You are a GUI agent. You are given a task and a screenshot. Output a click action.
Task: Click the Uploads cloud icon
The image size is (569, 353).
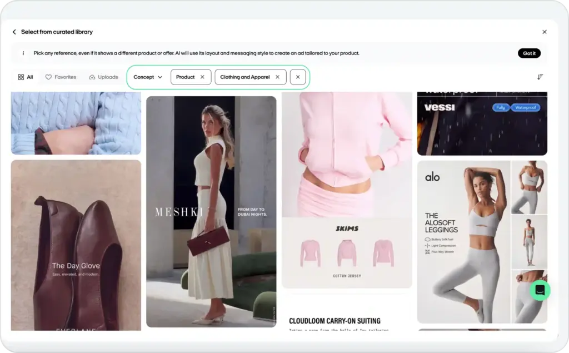coord(92,77)
